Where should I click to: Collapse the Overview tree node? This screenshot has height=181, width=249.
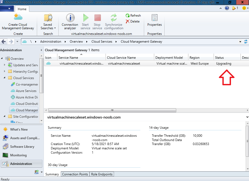pyautogui.click(x=2, y=58)
